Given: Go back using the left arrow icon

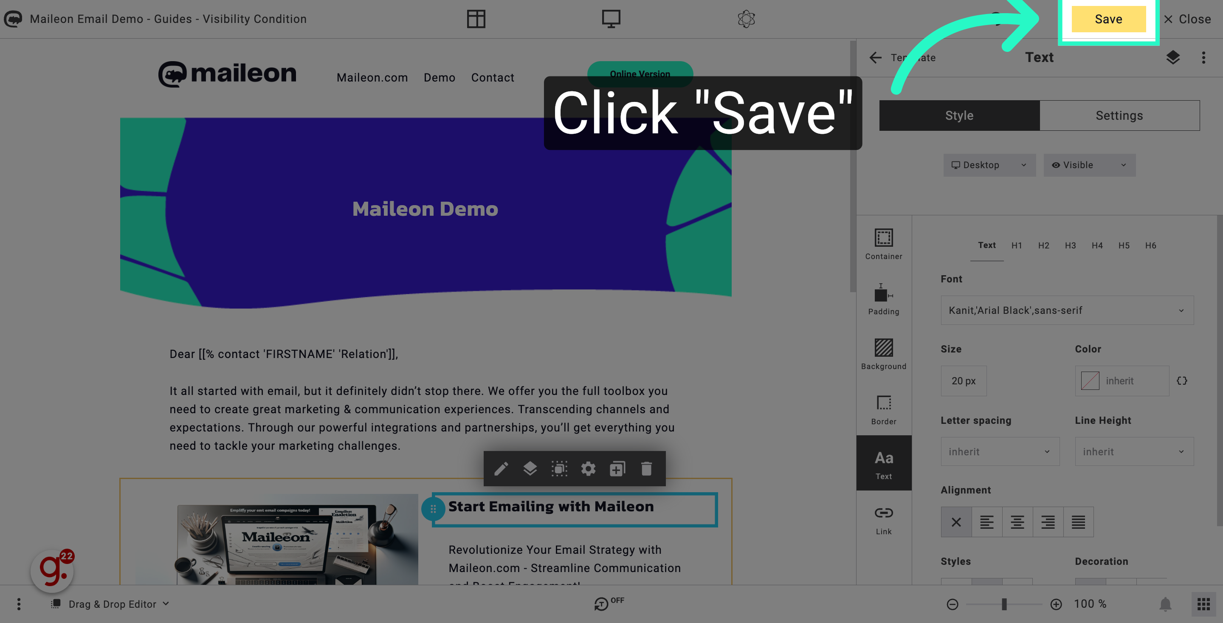Looking at the screenshot, I should [875, 57].
